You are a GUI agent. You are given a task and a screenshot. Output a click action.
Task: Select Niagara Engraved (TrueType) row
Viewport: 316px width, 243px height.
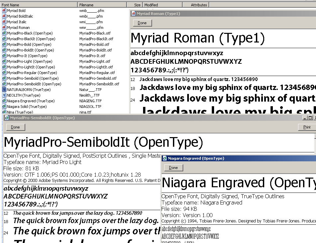(x=31, y=101)
